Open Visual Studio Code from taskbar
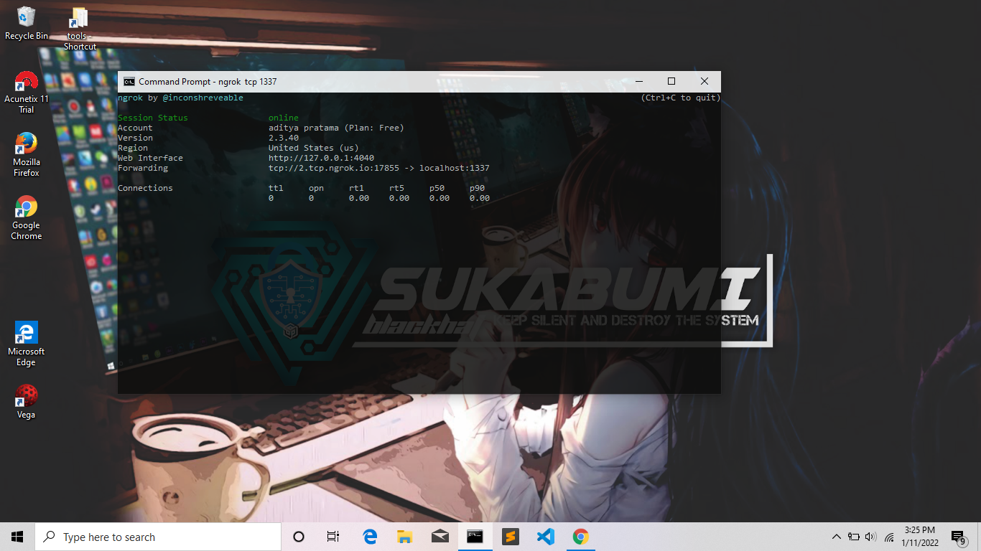The height and width of the screenshot is (551, 981). pyautogui.click(x=545, y=537)
